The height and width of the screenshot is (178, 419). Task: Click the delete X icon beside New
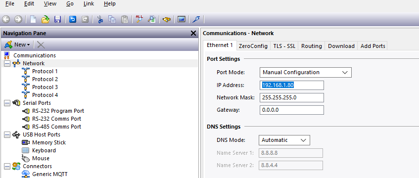pos(41,44)
